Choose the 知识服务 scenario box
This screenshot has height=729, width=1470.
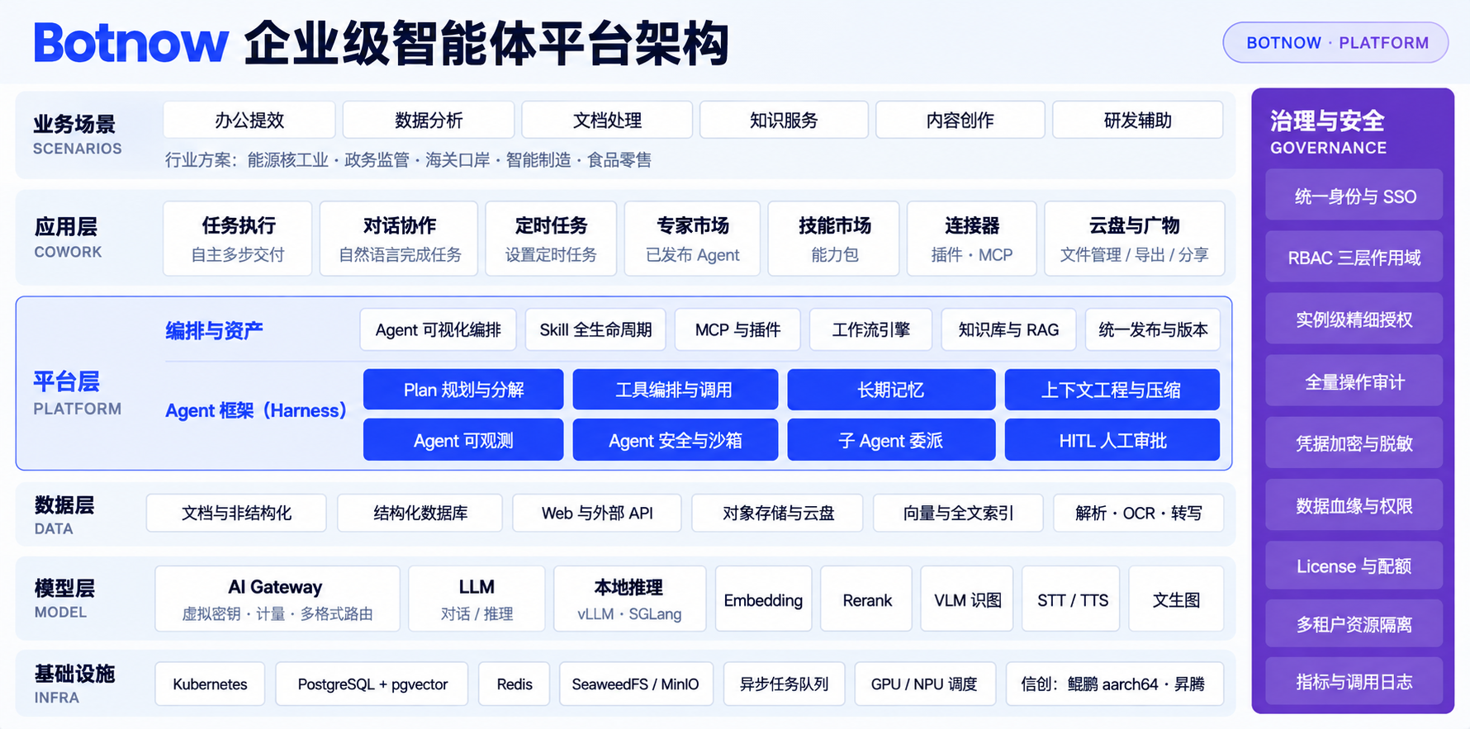click(x=784, y=120)
